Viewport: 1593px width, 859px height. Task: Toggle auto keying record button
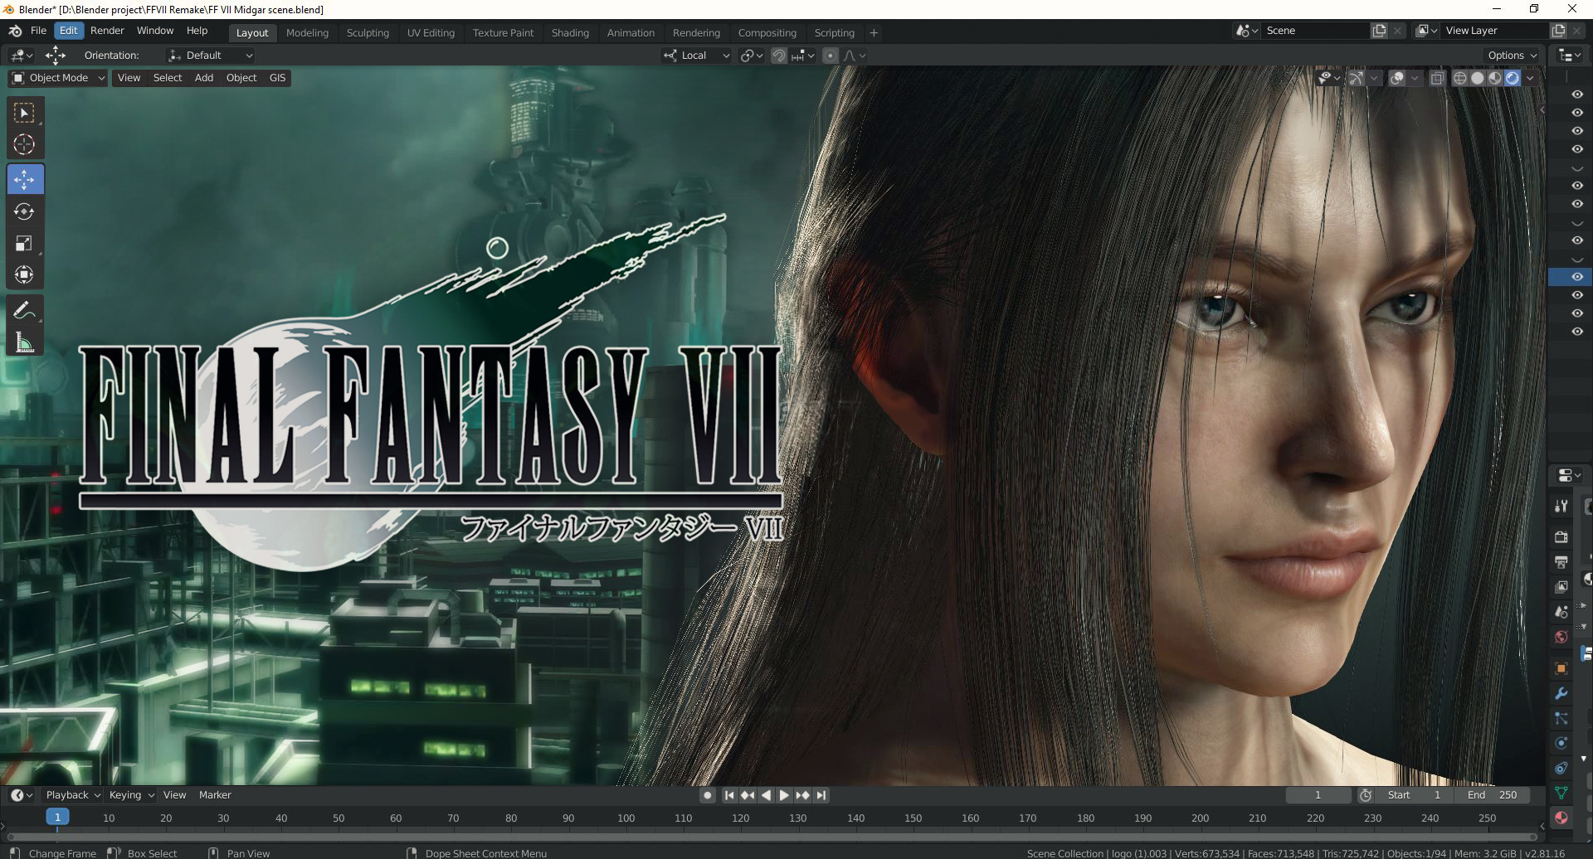coord(708,795)
